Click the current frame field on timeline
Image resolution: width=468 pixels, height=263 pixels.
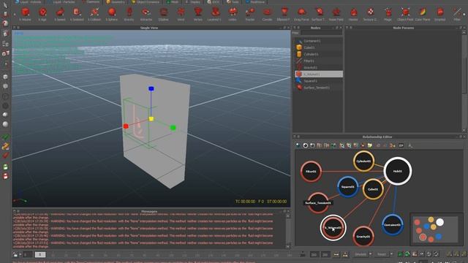40,254
